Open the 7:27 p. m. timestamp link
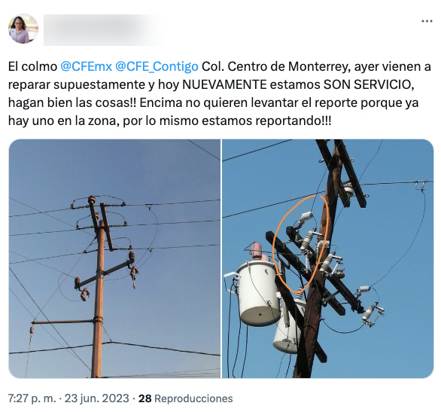 [32, 398]
